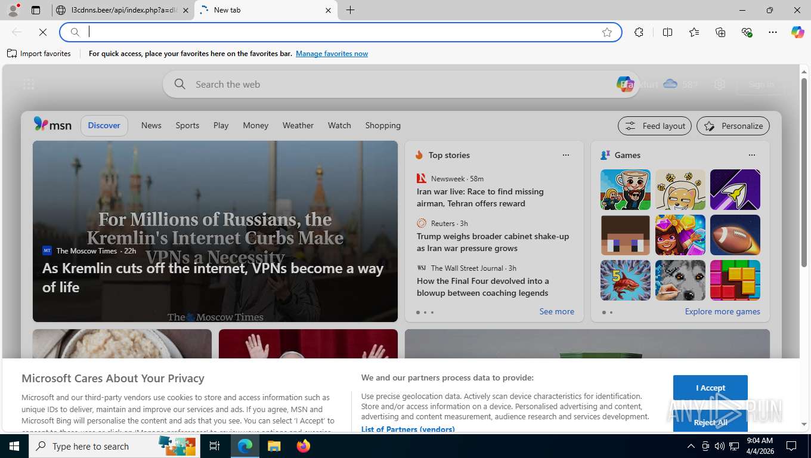
Task: Open the colored block puzzle game
Action: 735,280
